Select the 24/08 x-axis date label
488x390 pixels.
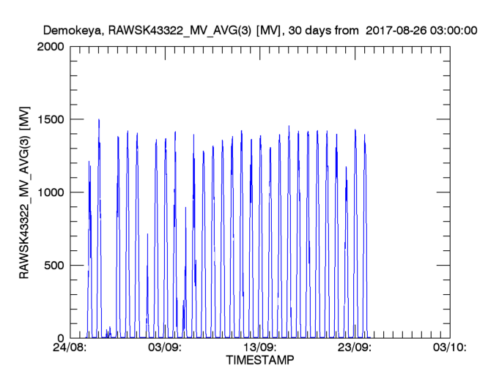[71, 348]
